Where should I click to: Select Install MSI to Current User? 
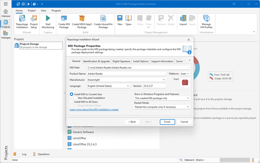click(72, 94)
